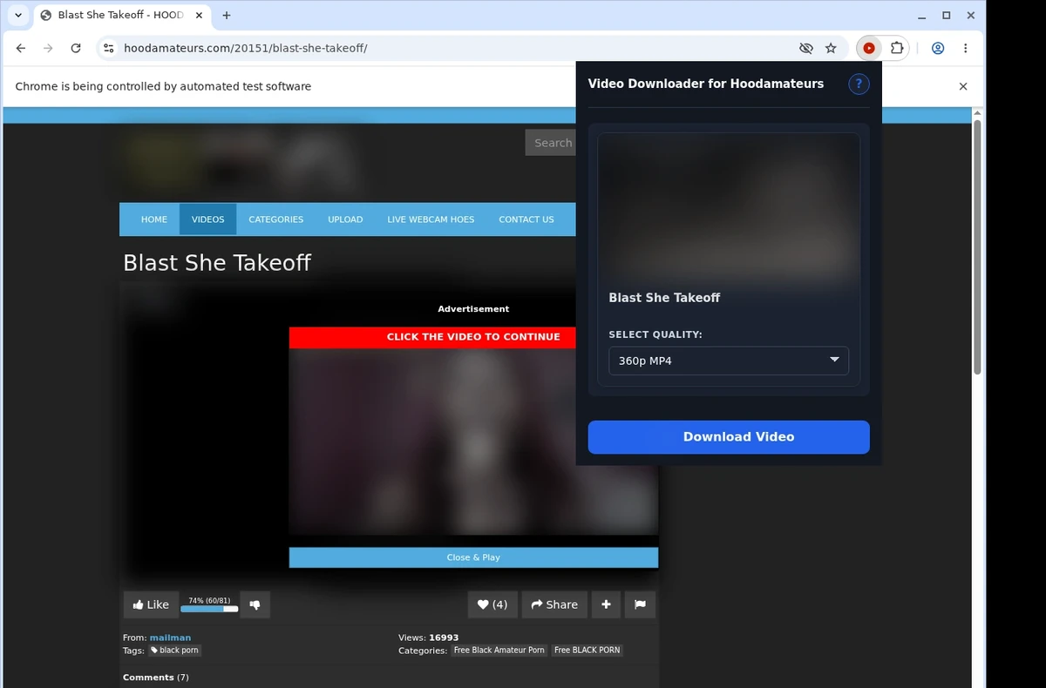
Task: Click the help question mark icon
Action: pos(859,84)
